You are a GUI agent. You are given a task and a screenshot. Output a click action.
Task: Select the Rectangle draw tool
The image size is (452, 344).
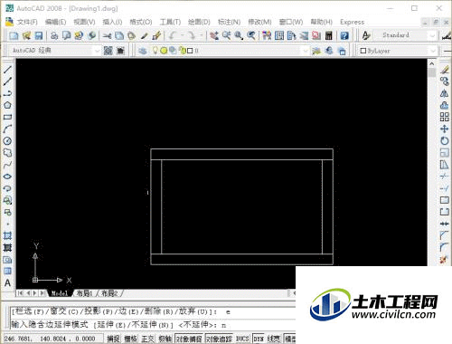[x=7, y=117]
